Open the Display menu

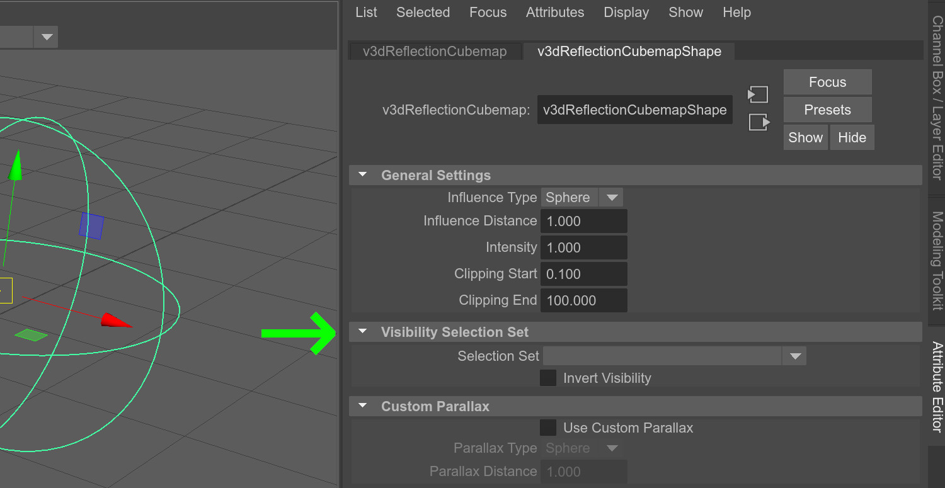pyautogui.click(x=626, y=12)
